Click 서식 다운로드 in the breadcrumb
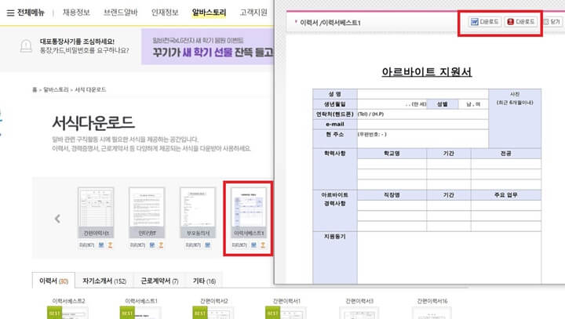 click(x=90, y=89)
